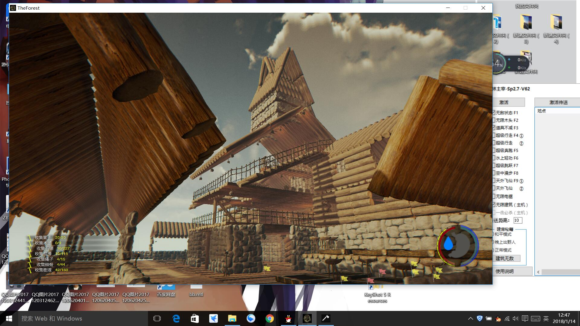
Task: Enable 超级行走 ② checkbox
Action: pyautogui.click(x=494, y=143)
